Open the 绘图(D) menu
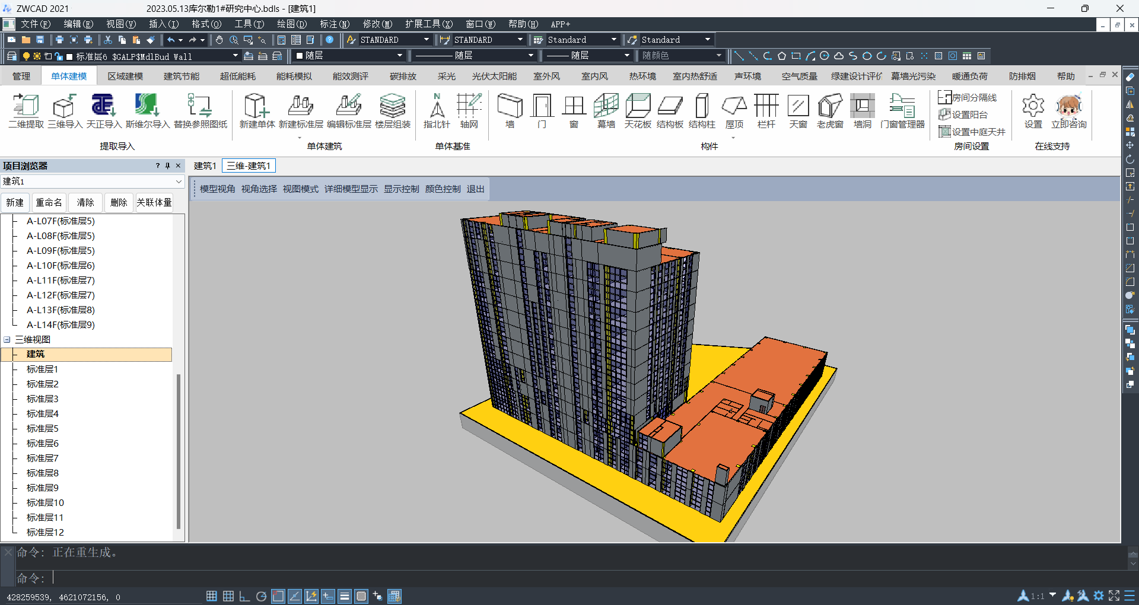The height and width of the screenshot is (605, 1139). [x=291, y=24]
